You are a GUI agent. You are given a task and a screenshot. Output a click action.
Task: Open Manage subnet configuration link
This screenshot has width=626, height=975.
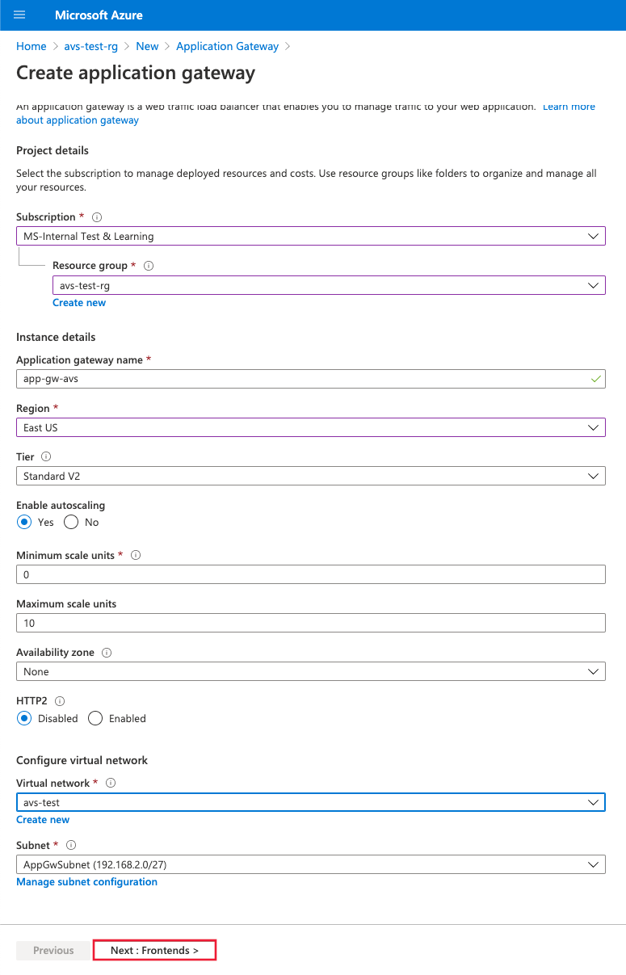86,882
